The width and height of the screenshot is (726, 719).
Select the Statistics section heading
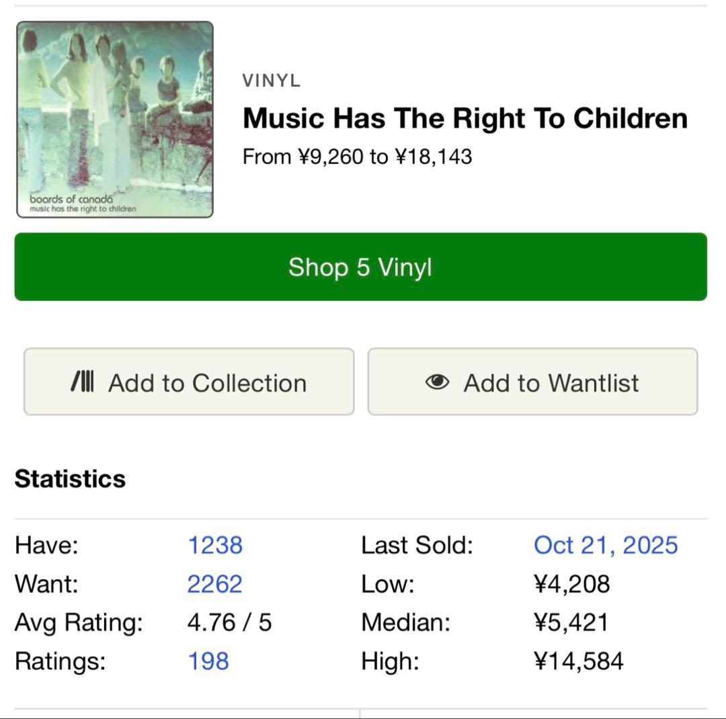[x=71, y=478]
